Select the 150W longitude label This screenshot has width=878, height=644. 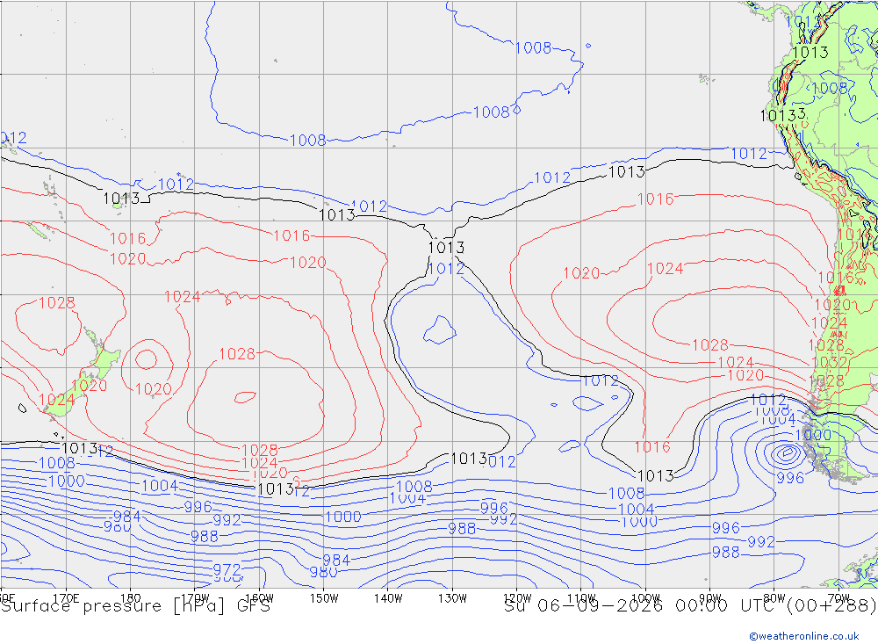tap(324, 598)
